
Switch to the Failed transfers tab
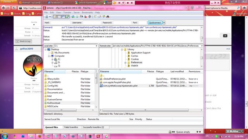tap(71, 127)
